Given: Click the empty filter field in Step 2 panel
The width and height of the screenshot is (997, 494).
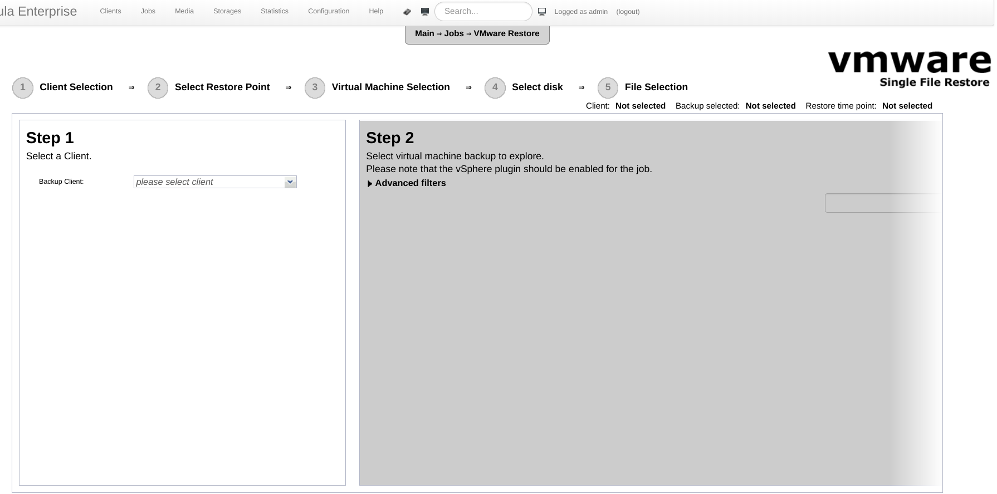Looking at the screenshot, I should coord(882,203).
